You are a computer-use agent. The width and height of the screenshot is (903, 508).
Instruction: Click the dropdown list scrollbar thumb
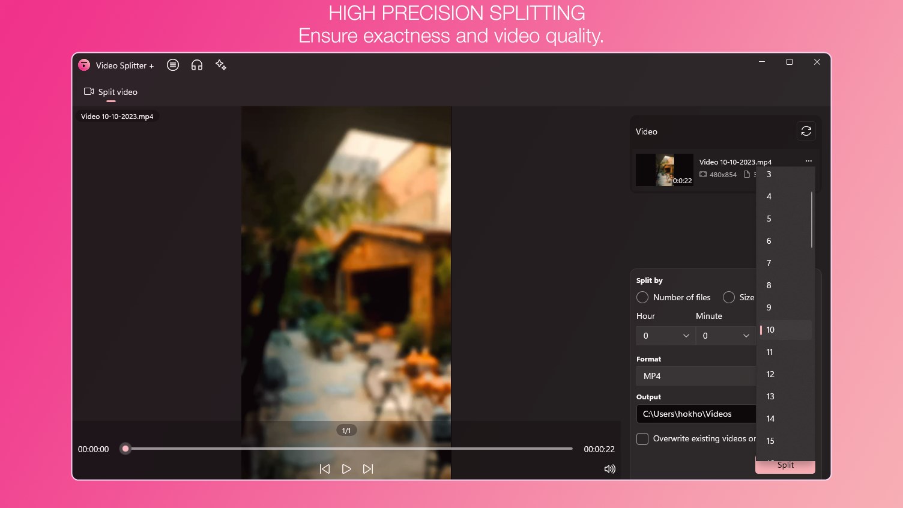click(812, 220)
